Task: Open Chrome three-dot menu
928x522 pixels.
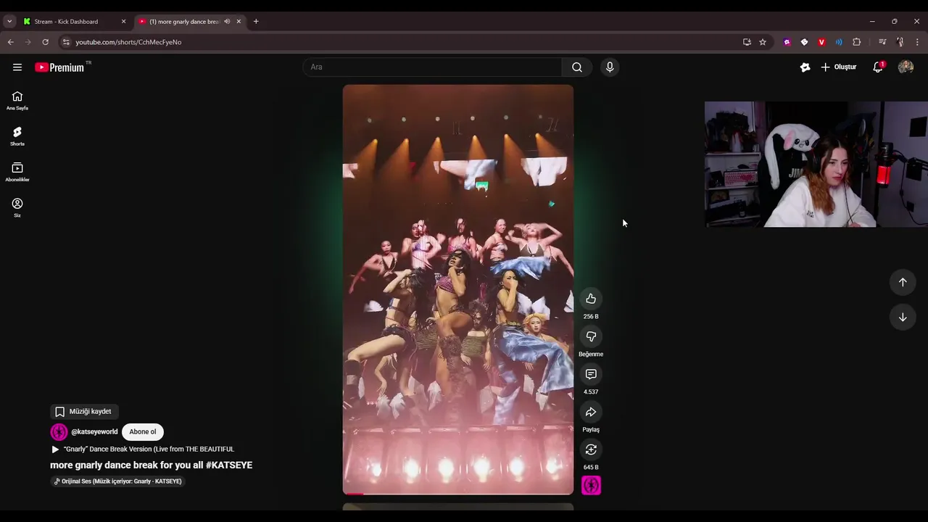Action: 917,42
